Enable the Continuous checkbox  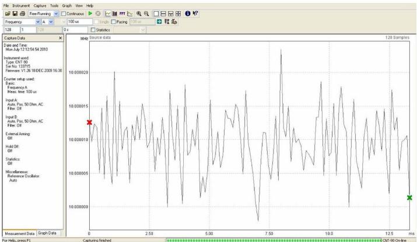pos(64,13)
